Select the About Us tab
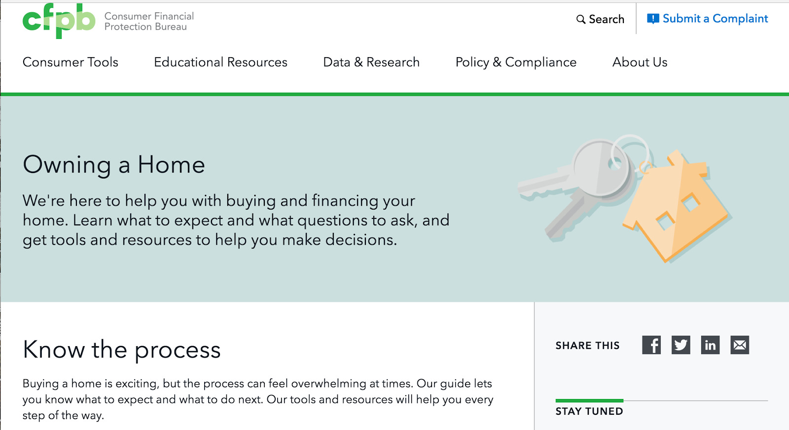 (x=639, y=63)
